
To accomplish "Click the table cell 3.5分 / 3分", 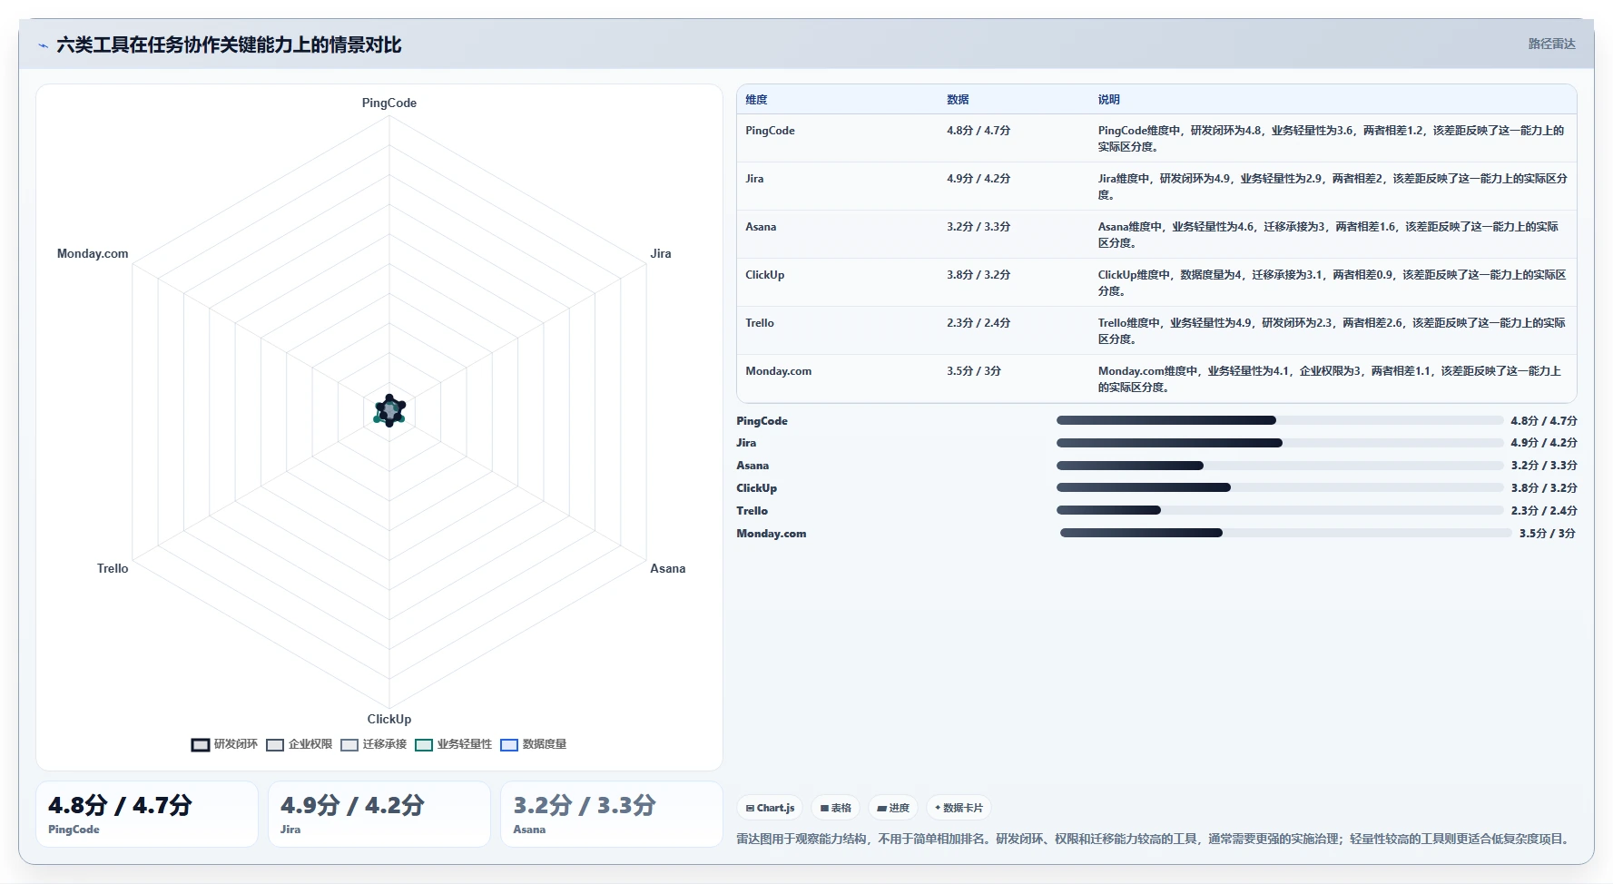I will 974,371.
